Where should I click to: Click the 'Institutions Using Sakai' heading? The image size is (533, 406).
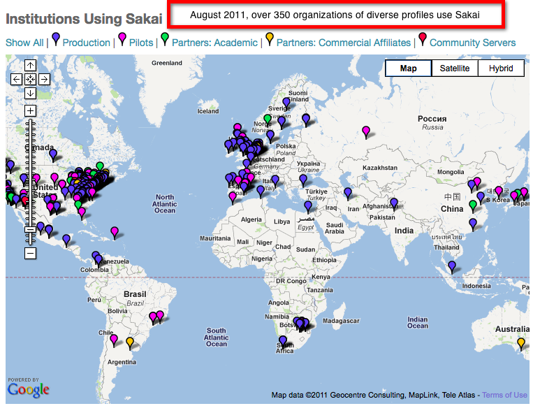point(84,19)
